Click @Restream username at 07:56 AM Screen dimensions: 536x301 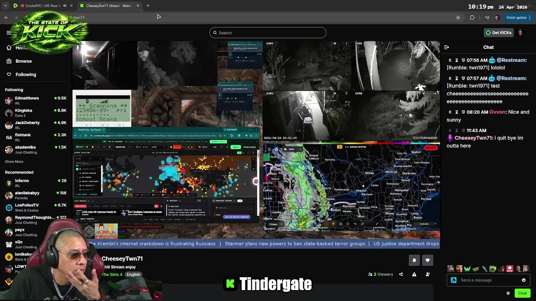pos(511,60)
